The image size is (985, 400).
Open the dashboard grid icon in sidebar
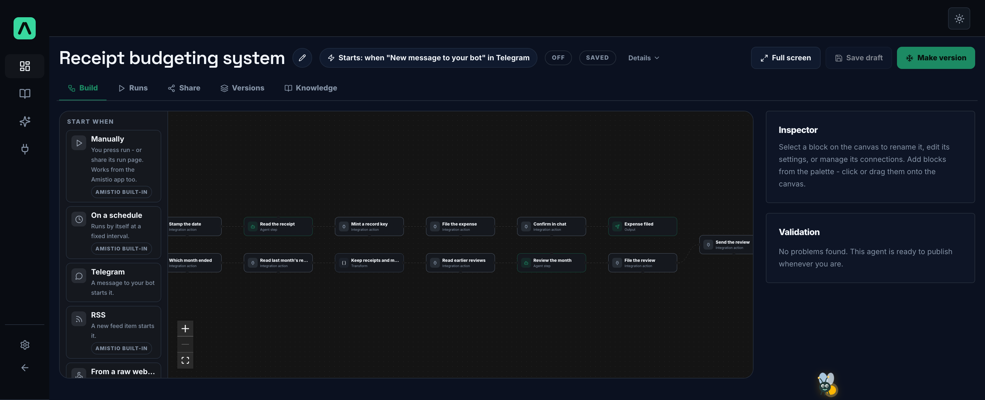25,66
